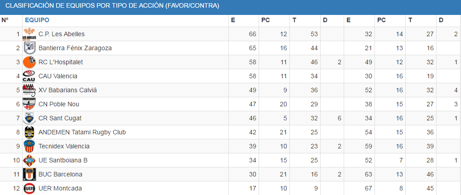Click the first PC column header
The height and width of the screenshot is (195, 461).
tap(266, 20)
